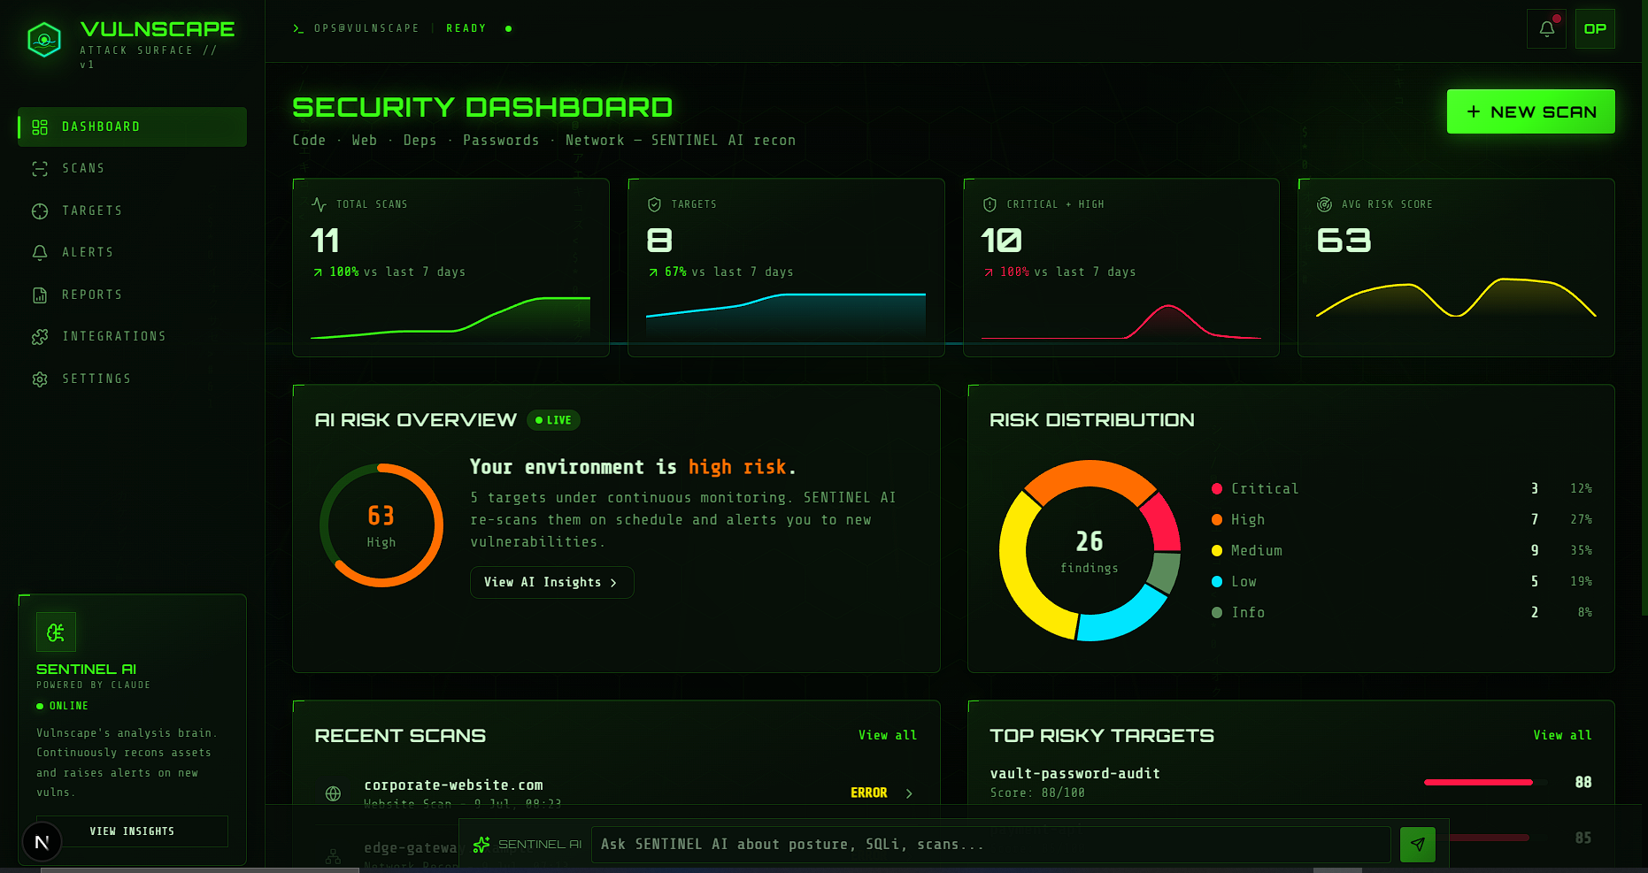Click the Low cyan legend dot
Viewport: 1648px width, 873px height.
(x=1217, y=581)
